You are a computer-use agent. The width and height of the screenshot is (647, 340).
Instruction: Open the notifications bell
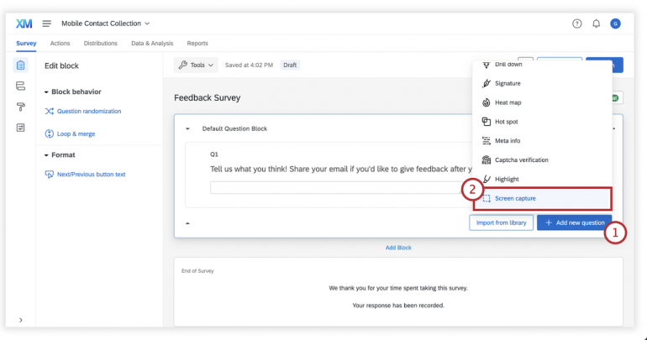pos(597,23)
